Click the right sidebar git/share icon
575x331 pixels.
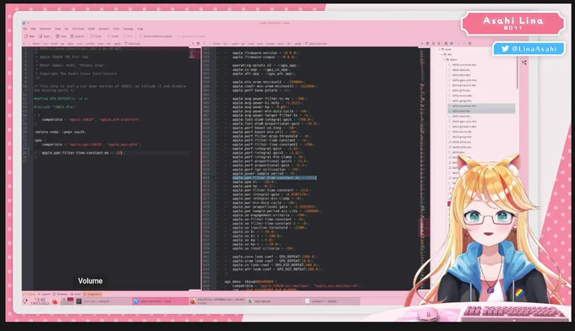click(524, 62)
